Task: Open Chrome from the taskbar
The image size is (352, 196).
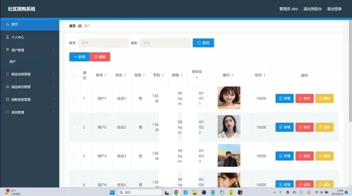Action: point(176,192)
